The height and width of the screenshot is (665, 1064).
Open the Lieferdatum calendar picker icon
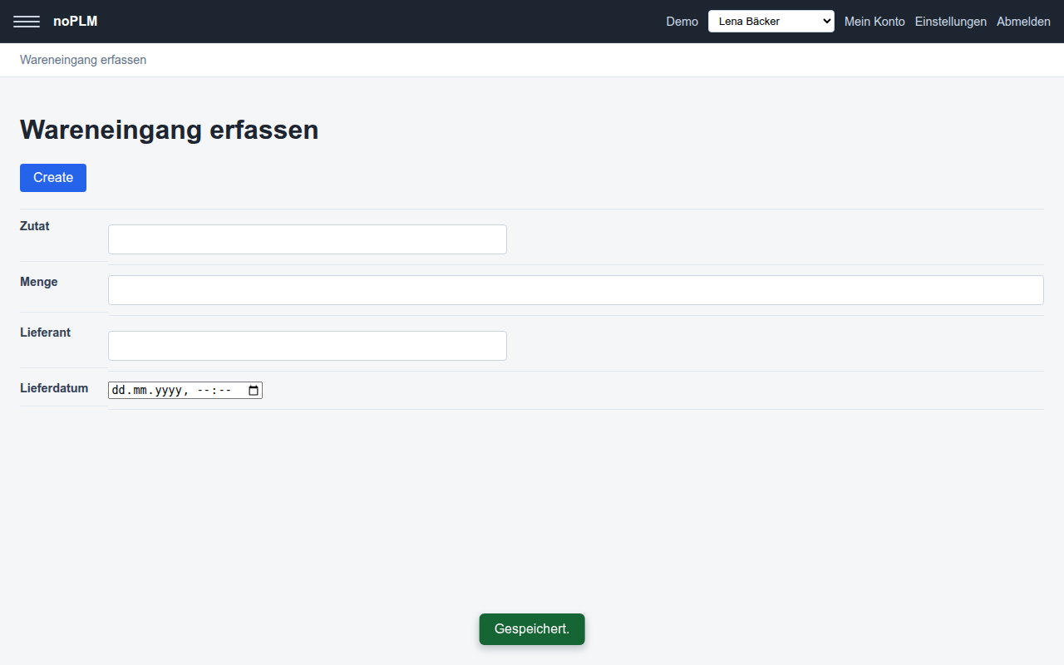(254, 390)
